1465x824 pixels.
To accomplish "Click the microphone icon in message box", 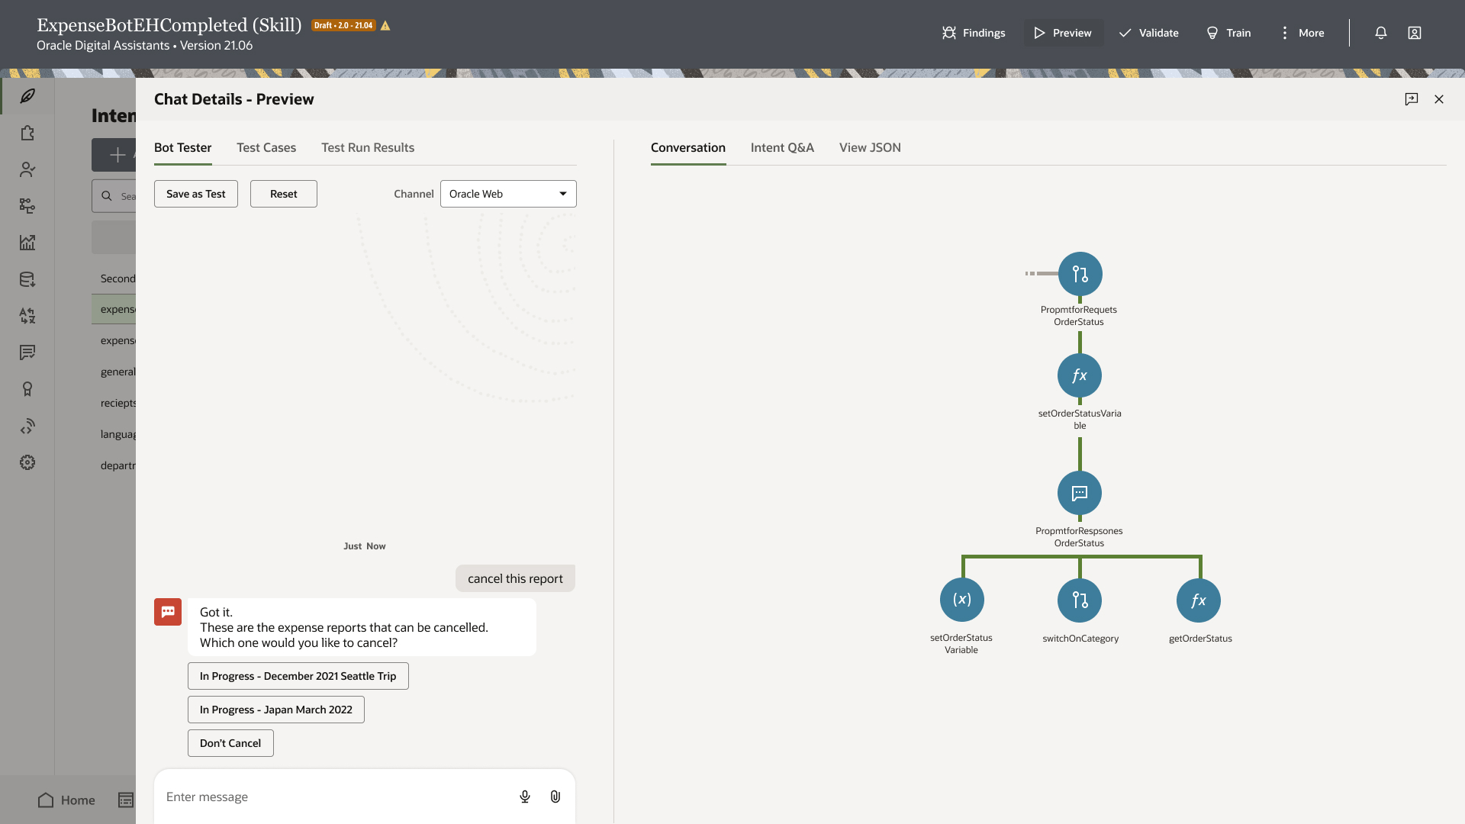I will (x=525, y=797).
